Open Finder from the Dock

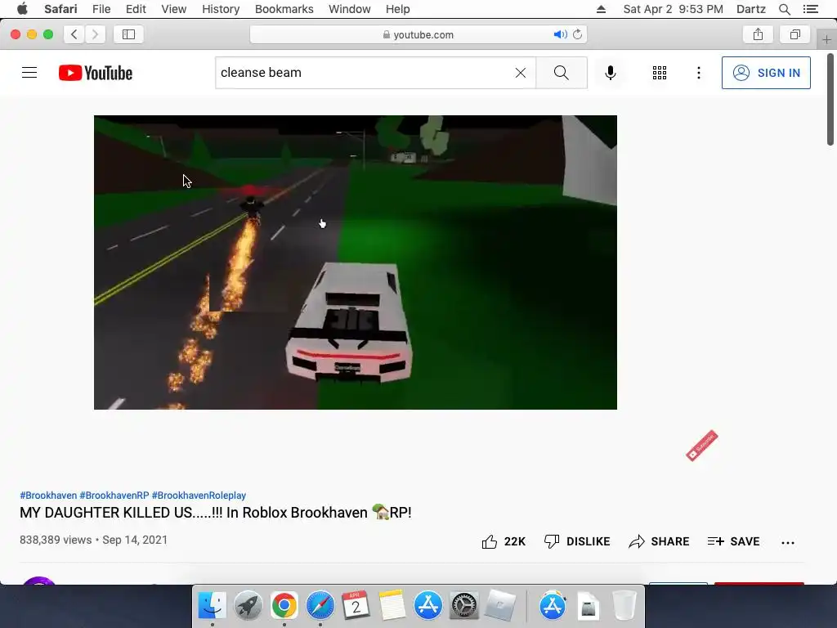212,606
